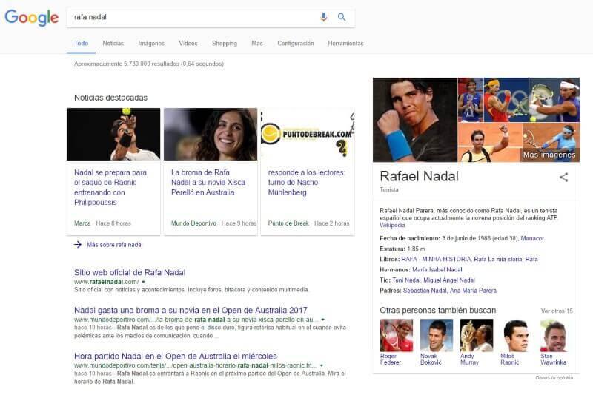Screen dimensions: 593x395
Task: Open Hora partido Nadal en el Open result
Action: click(176, 356)
